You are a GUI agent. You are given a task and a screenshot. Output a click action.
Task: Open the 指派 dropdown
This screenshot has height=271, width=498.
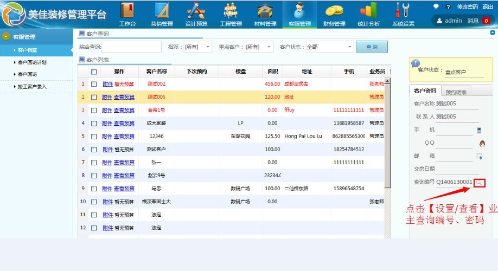197,47
